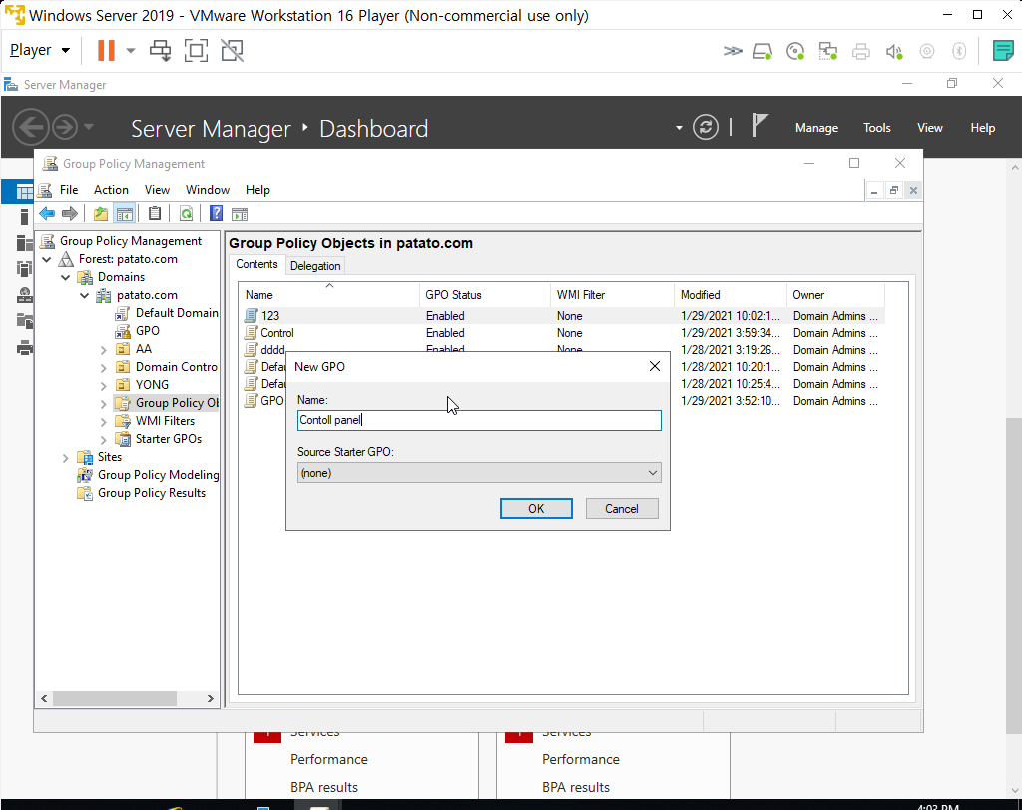Screen dimensions: 1022x810
Task: Sort list by Modified column header
Action: [x=730, y=295]
